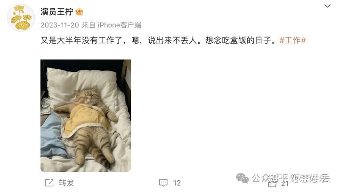Click the comment count 12
Screen dimensions: 339x192
pos(177,183)
